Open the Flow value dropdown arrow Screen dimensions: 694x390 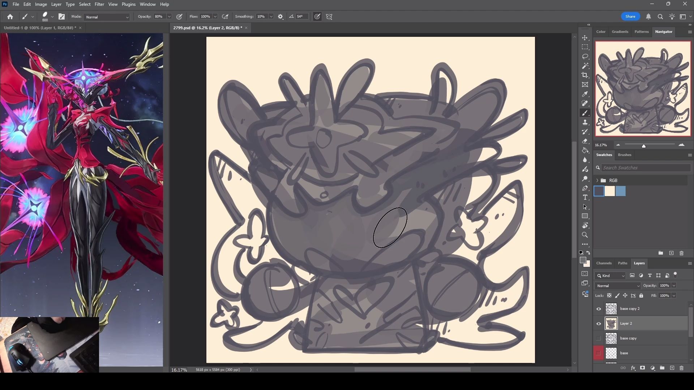[215, 17]
